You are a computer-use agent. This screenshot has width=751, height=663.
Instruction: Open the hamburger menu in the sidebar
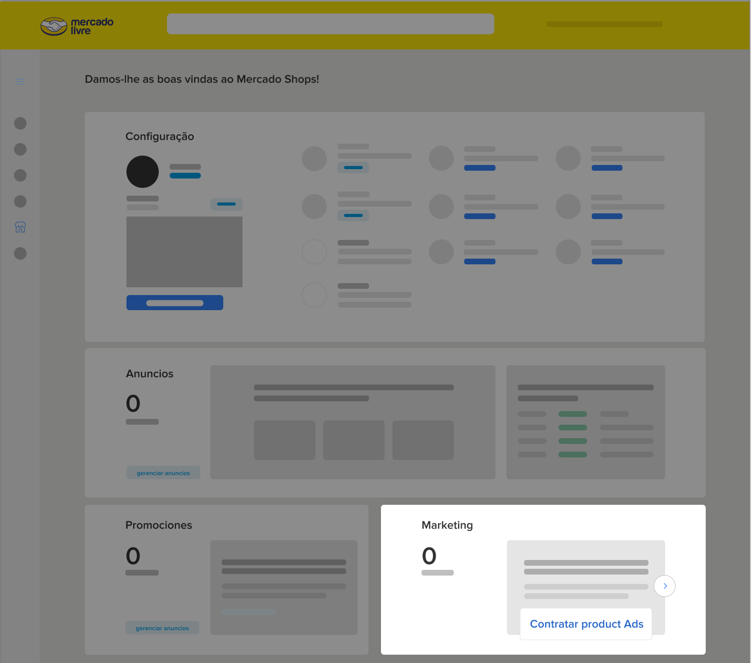(x=20, y=81)
